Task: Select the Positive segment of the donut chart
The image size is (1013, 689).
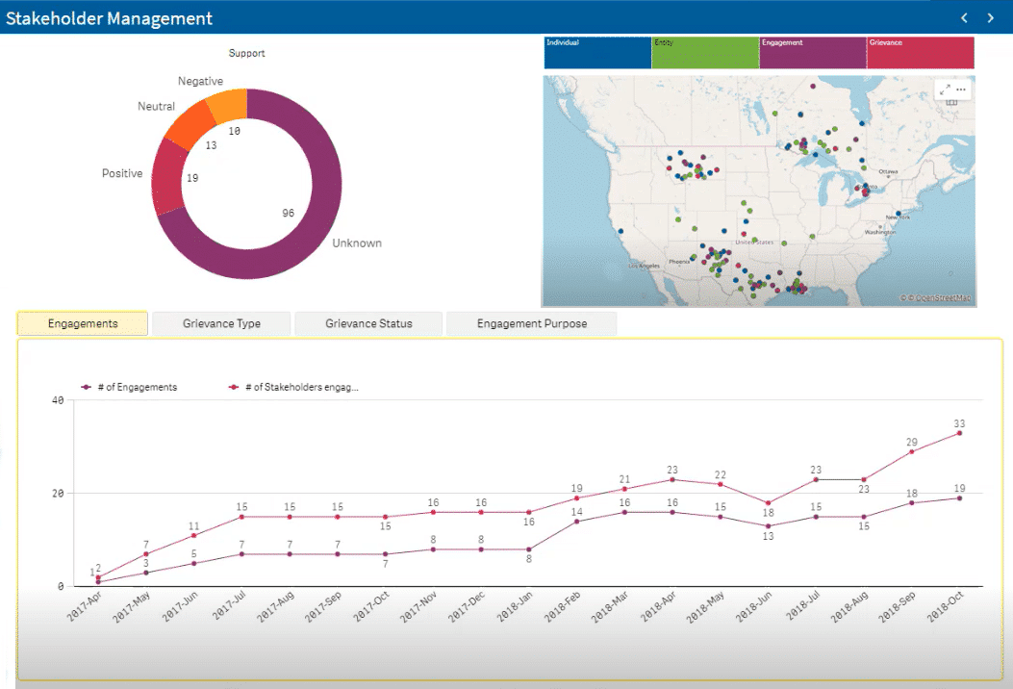Action: (x=168, y=180)
